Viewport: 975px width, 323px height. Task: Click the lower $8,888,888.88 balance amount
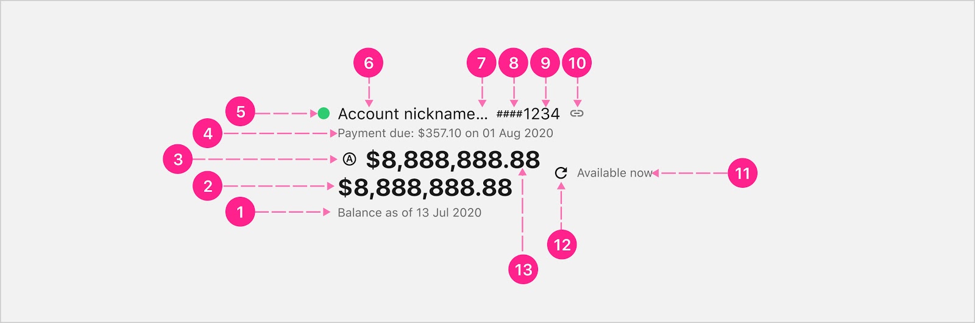tap(425, 188)
